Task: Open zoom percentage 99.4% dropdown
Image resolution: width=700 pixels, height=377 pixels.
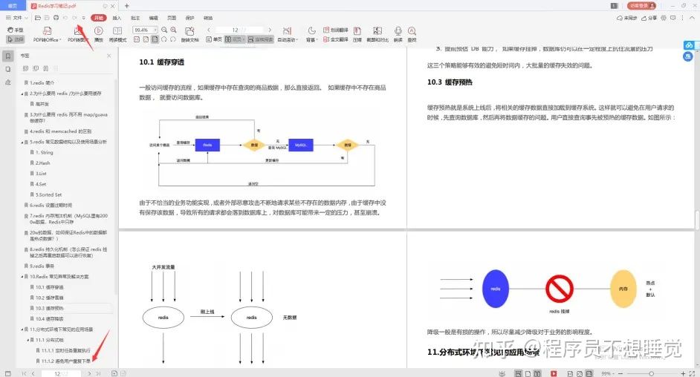Action: click(x=155, y=30)
